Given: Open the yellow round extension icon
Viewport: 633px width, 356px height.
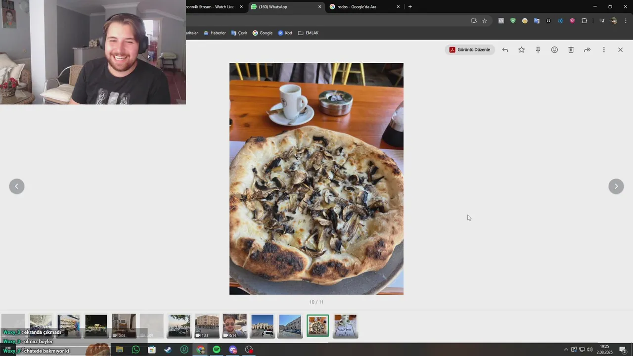Looking at the screenshot, I should tap(525, 21).
